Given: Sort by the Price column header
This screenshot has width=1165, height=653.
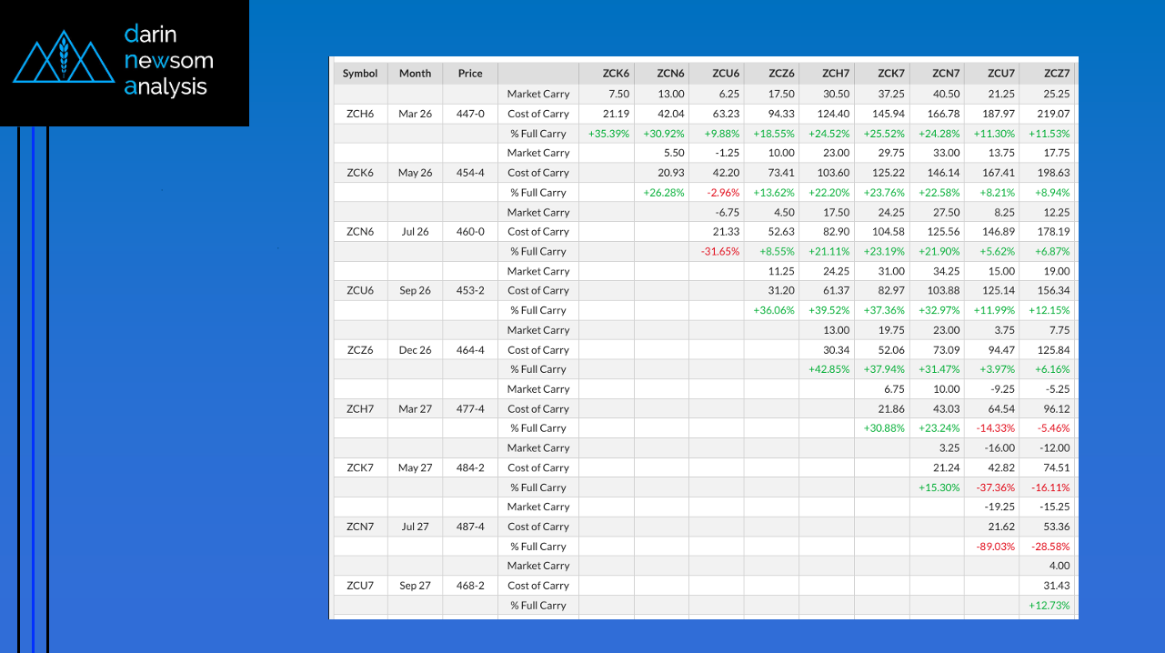Looking at the screenshot, I should point(470,74).
